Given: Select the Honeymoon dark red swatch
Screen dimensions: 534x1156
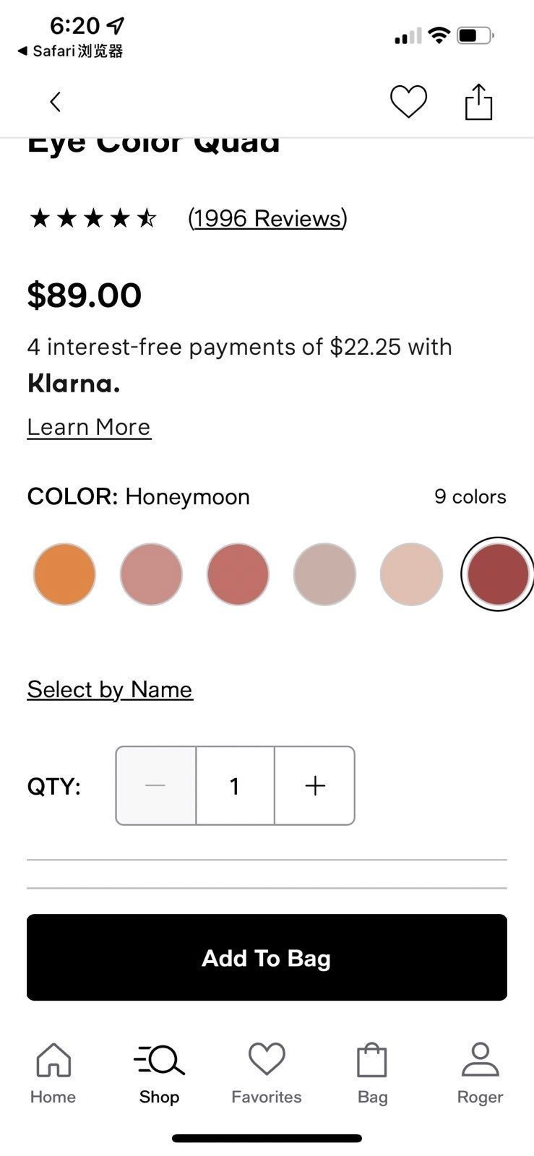Looking at the screenshot, I should click(497, 574).
